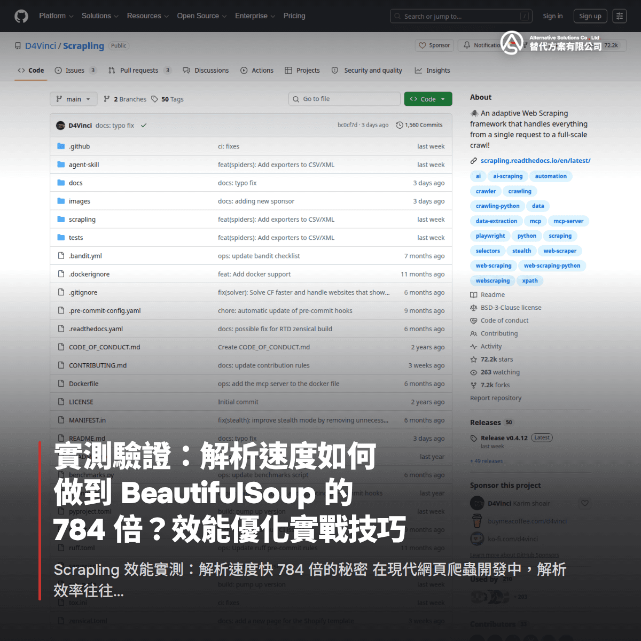This screenshot has height=641, width=641.
Task: Focus the Search or jump to field
Action: (x=462, y=17)
